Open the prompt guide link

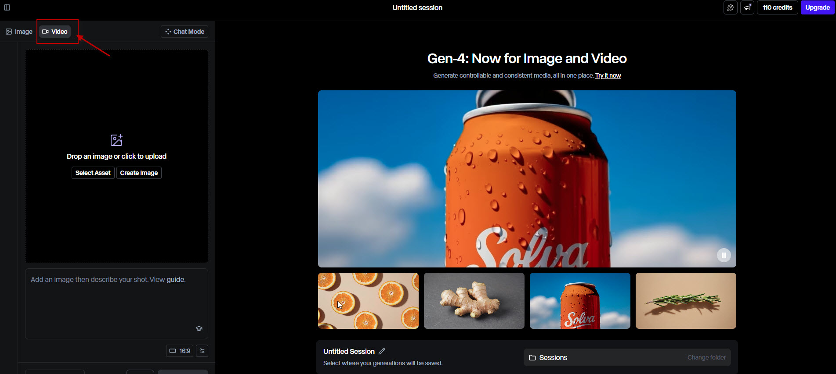point(175,280)
